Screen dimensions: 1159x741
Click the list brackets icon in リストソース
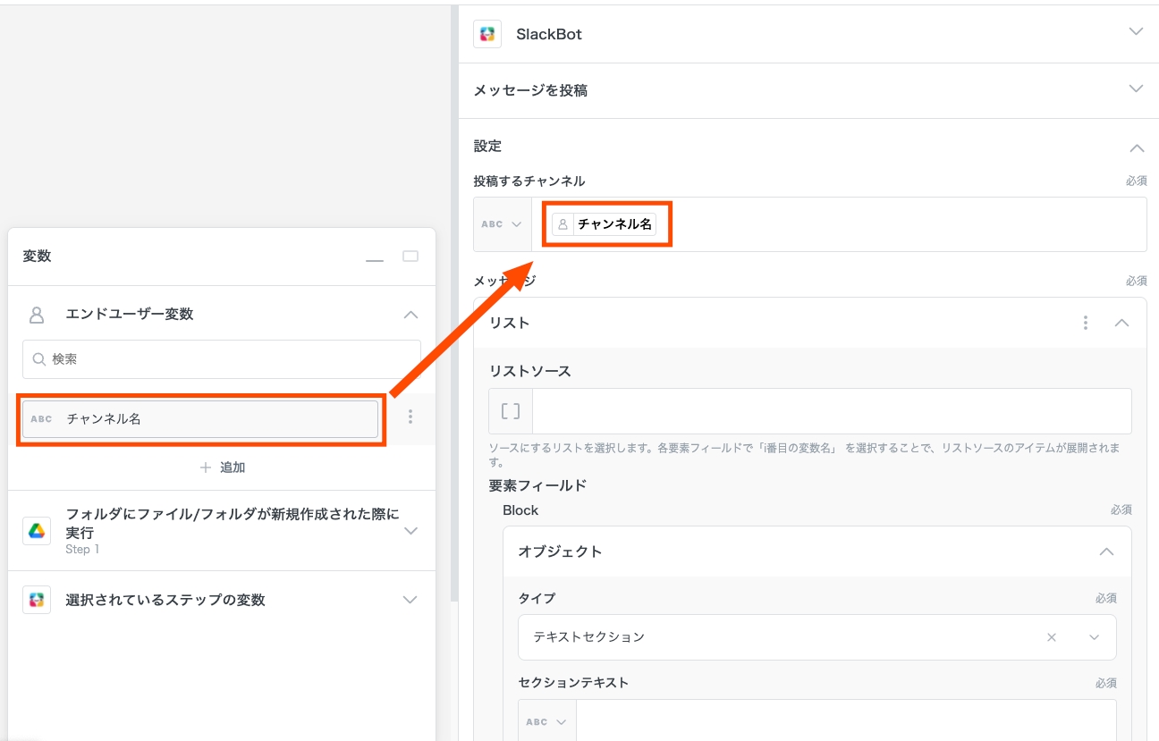pos(511,411)
